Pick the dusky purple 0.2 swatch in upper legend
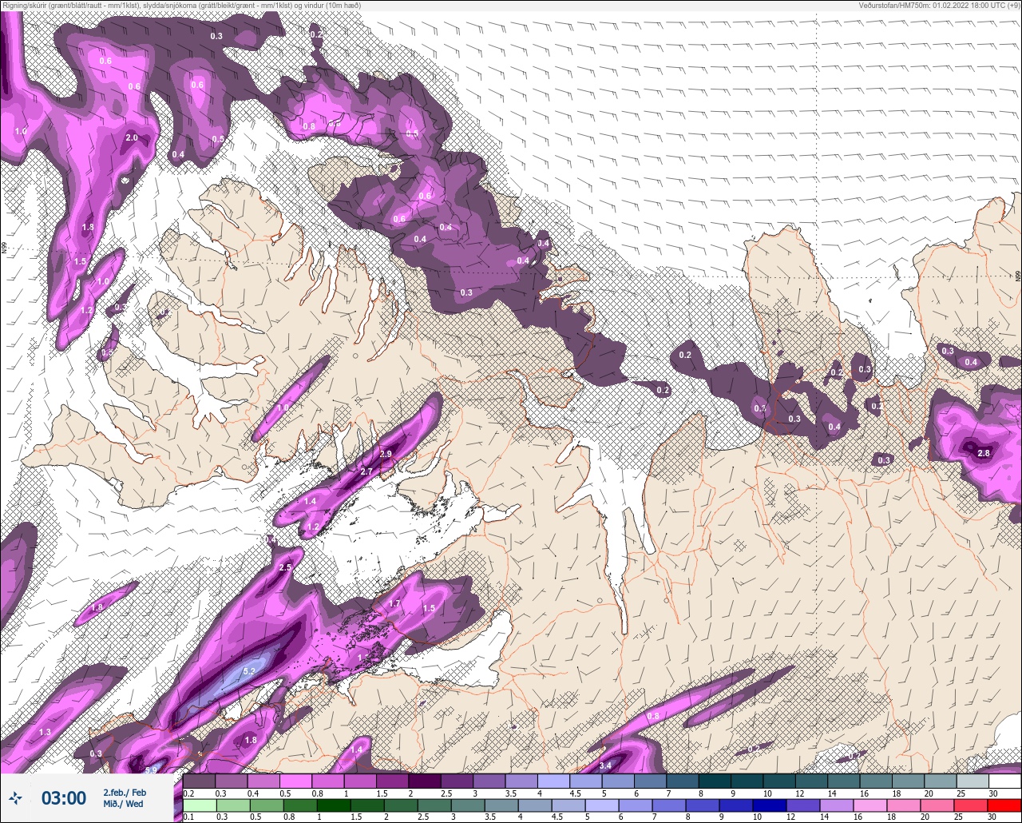1022x823 pixels. [200, 781]
